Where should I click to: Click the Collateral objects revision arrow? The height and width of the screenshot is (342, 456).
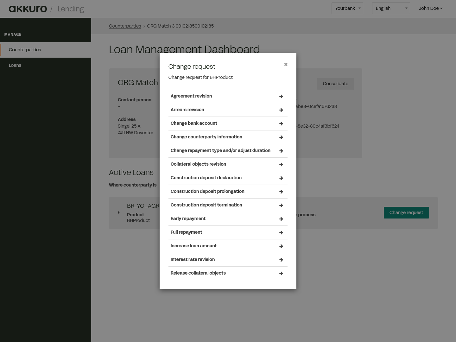click(x=281, y=164)
